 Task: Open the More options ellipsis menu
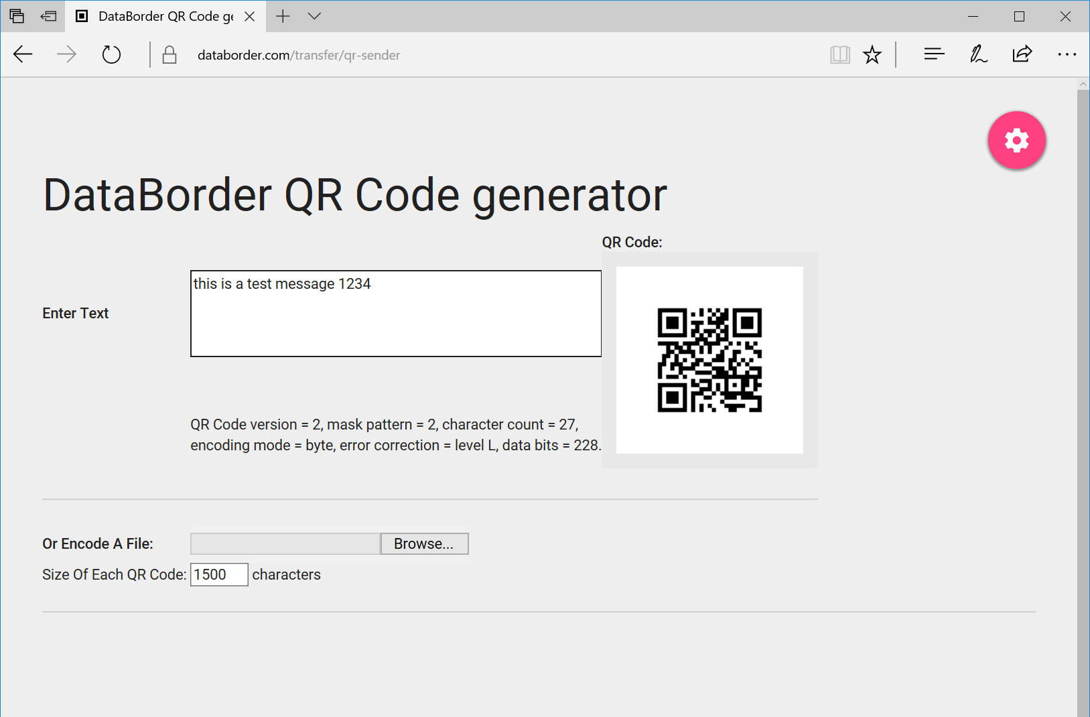point(1066,55)
